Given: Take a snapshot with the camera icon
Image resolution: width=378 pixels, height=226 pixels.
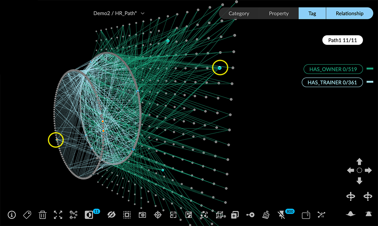Looking at the screenshot, I should [142, 214].
